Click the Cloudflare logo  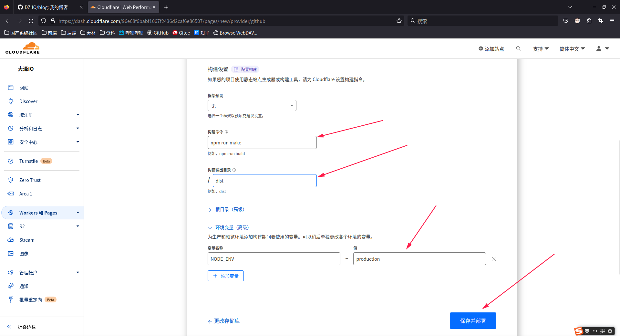tap(23, 48)
